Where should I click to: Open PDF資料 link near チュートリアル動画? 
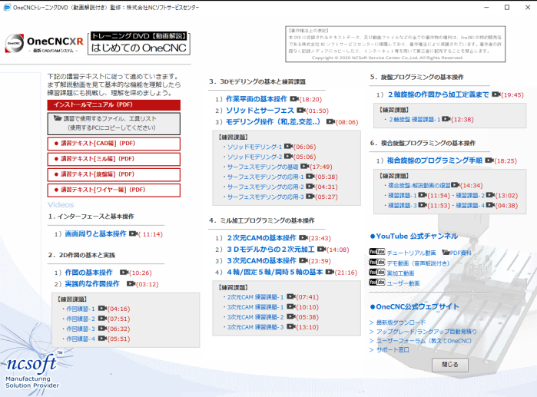coord(461,252)
